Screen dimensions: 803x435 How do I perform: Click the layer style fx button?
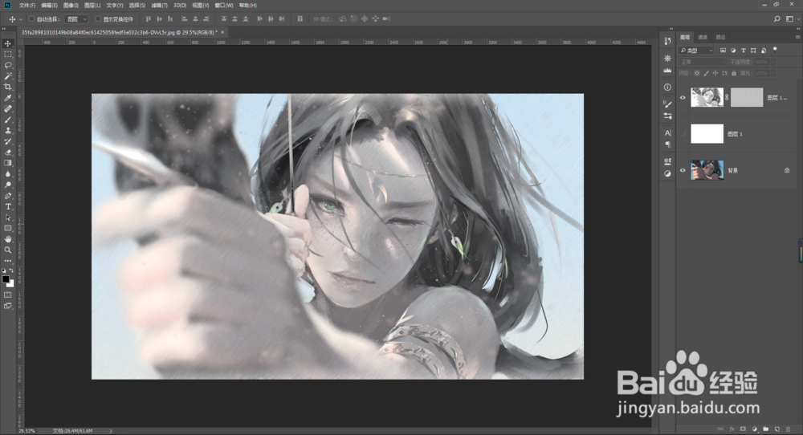(x=732, y=429)
